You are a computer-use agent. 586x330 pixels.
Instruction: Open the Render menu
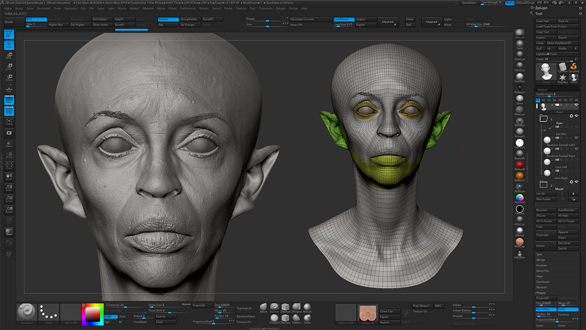click(204, 8)
